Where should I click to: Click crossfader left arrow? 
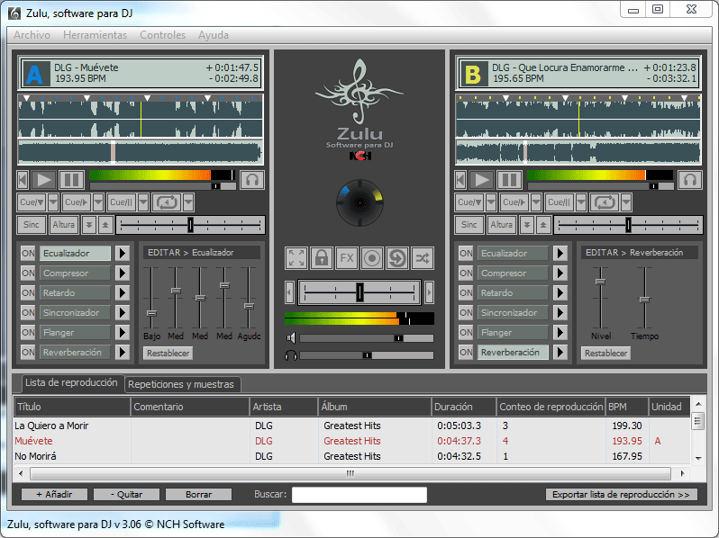coord(289,292)
